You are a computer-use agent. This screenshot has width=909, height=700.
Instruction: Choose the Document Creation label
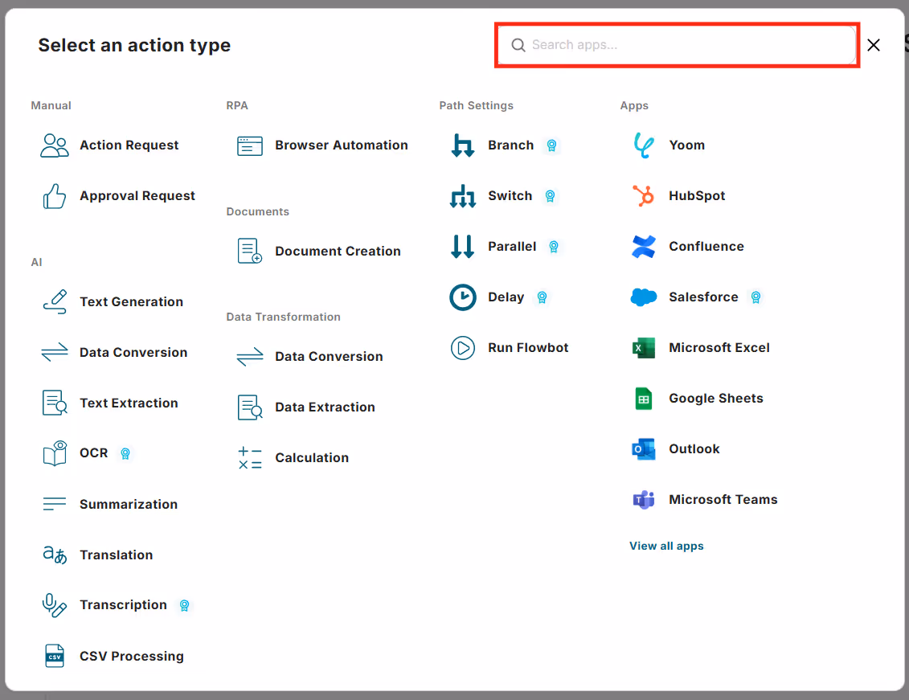tap(338, 251)
